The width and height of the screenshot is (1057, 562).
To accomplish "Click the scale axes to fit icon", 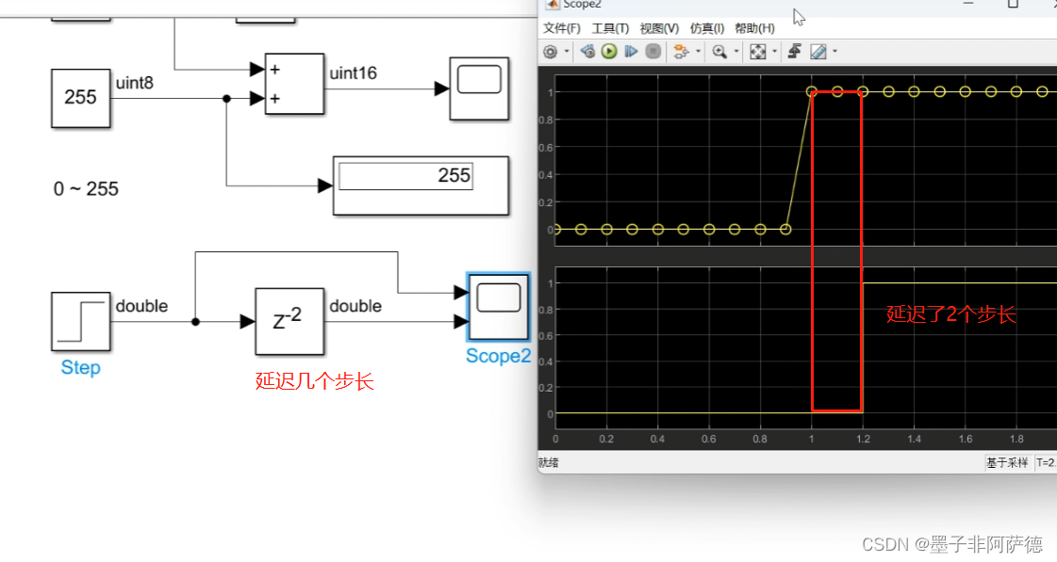I will click(760, 52).
